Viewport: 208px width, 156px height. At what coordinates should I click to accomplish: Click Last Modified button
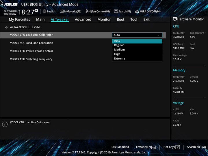pos(120,147)
